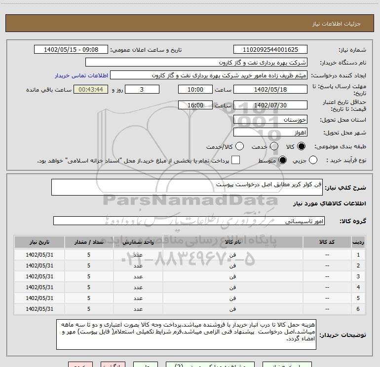Choose the جزیی purchase type radio

tap(313, 160)
